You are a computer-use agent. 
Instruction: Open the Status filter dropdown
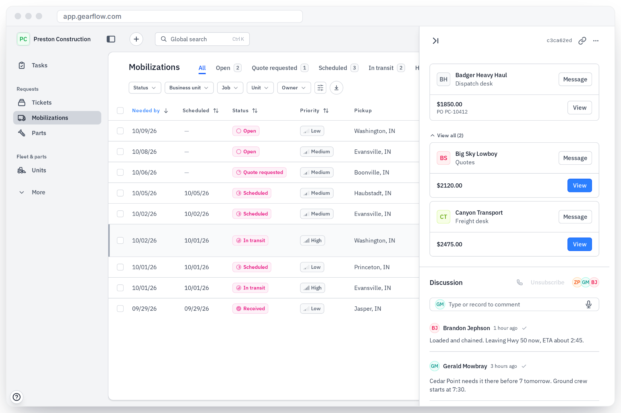click(145, 88)
